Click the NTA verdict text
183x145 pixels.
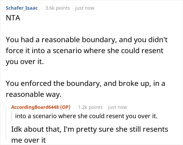13,18
